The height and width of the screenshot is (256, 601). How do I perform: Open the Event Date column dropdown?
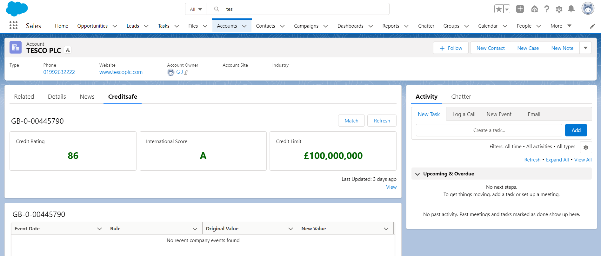(99, 229)
